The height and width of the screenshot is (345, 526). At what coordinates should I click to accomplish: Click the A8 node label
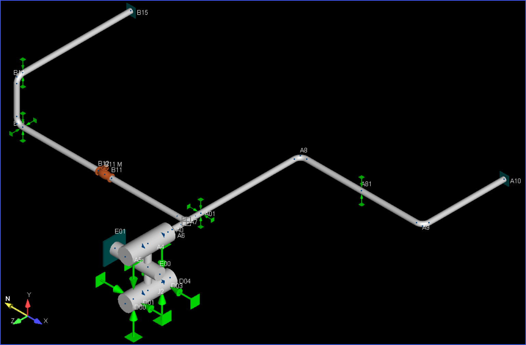point(304,150)
